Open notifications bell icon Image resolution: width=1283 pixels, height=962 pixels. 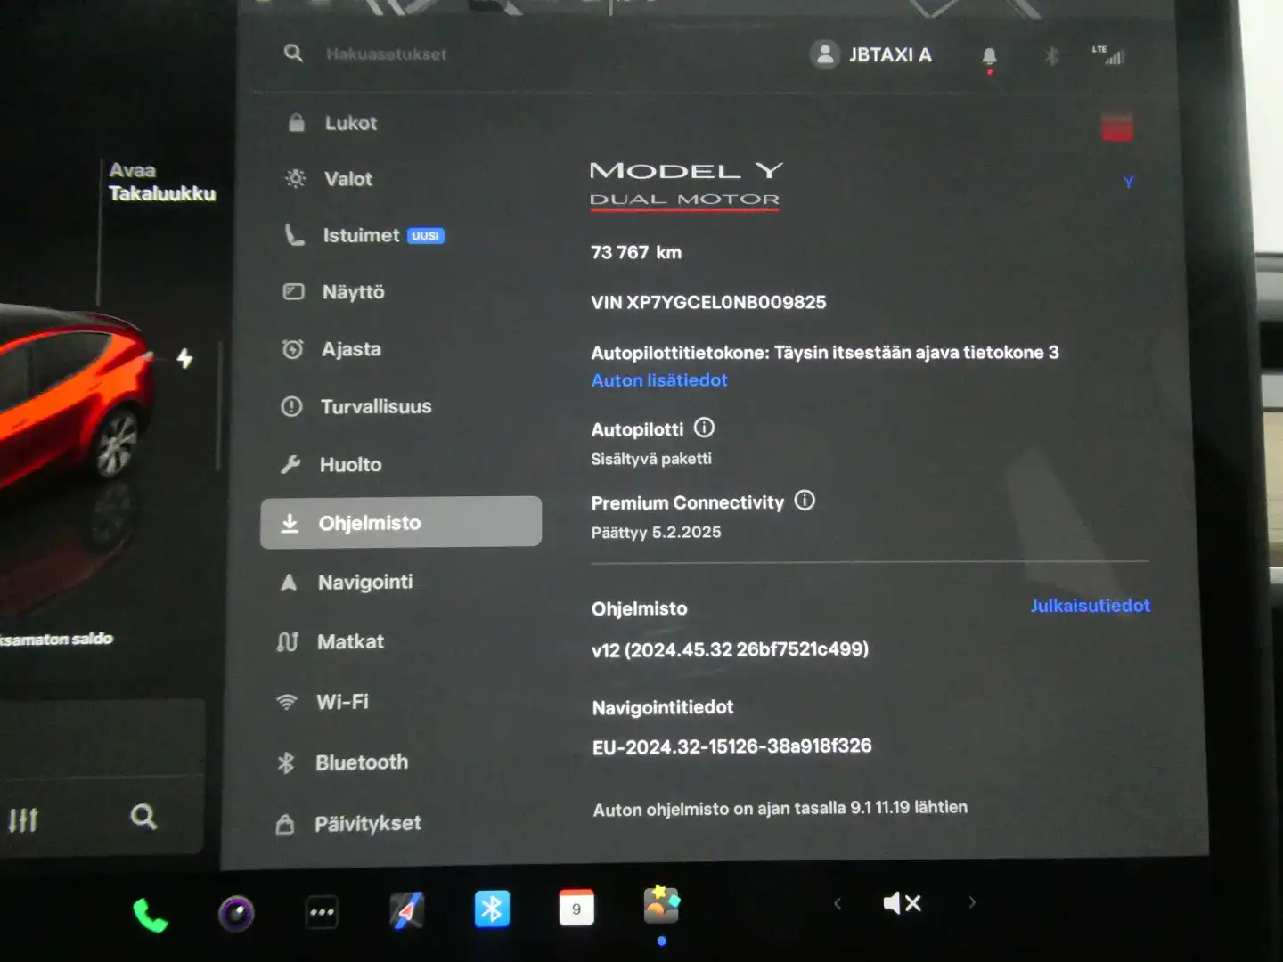[x=989, y=58]
